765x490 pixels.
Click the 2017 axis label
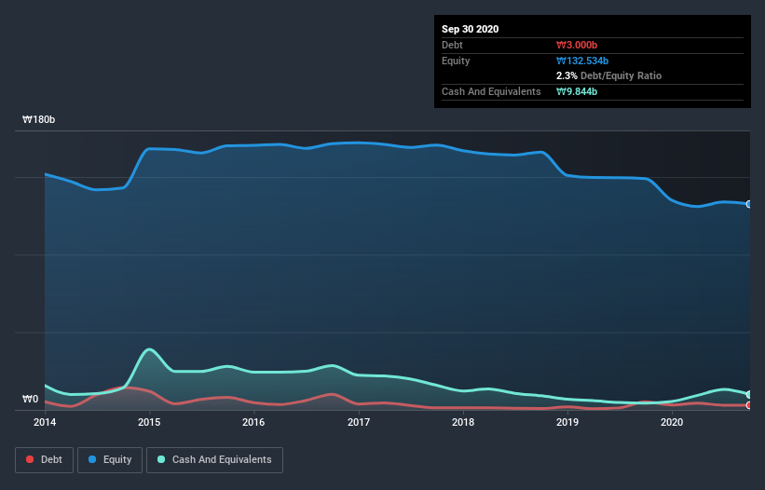pos(359,422)
